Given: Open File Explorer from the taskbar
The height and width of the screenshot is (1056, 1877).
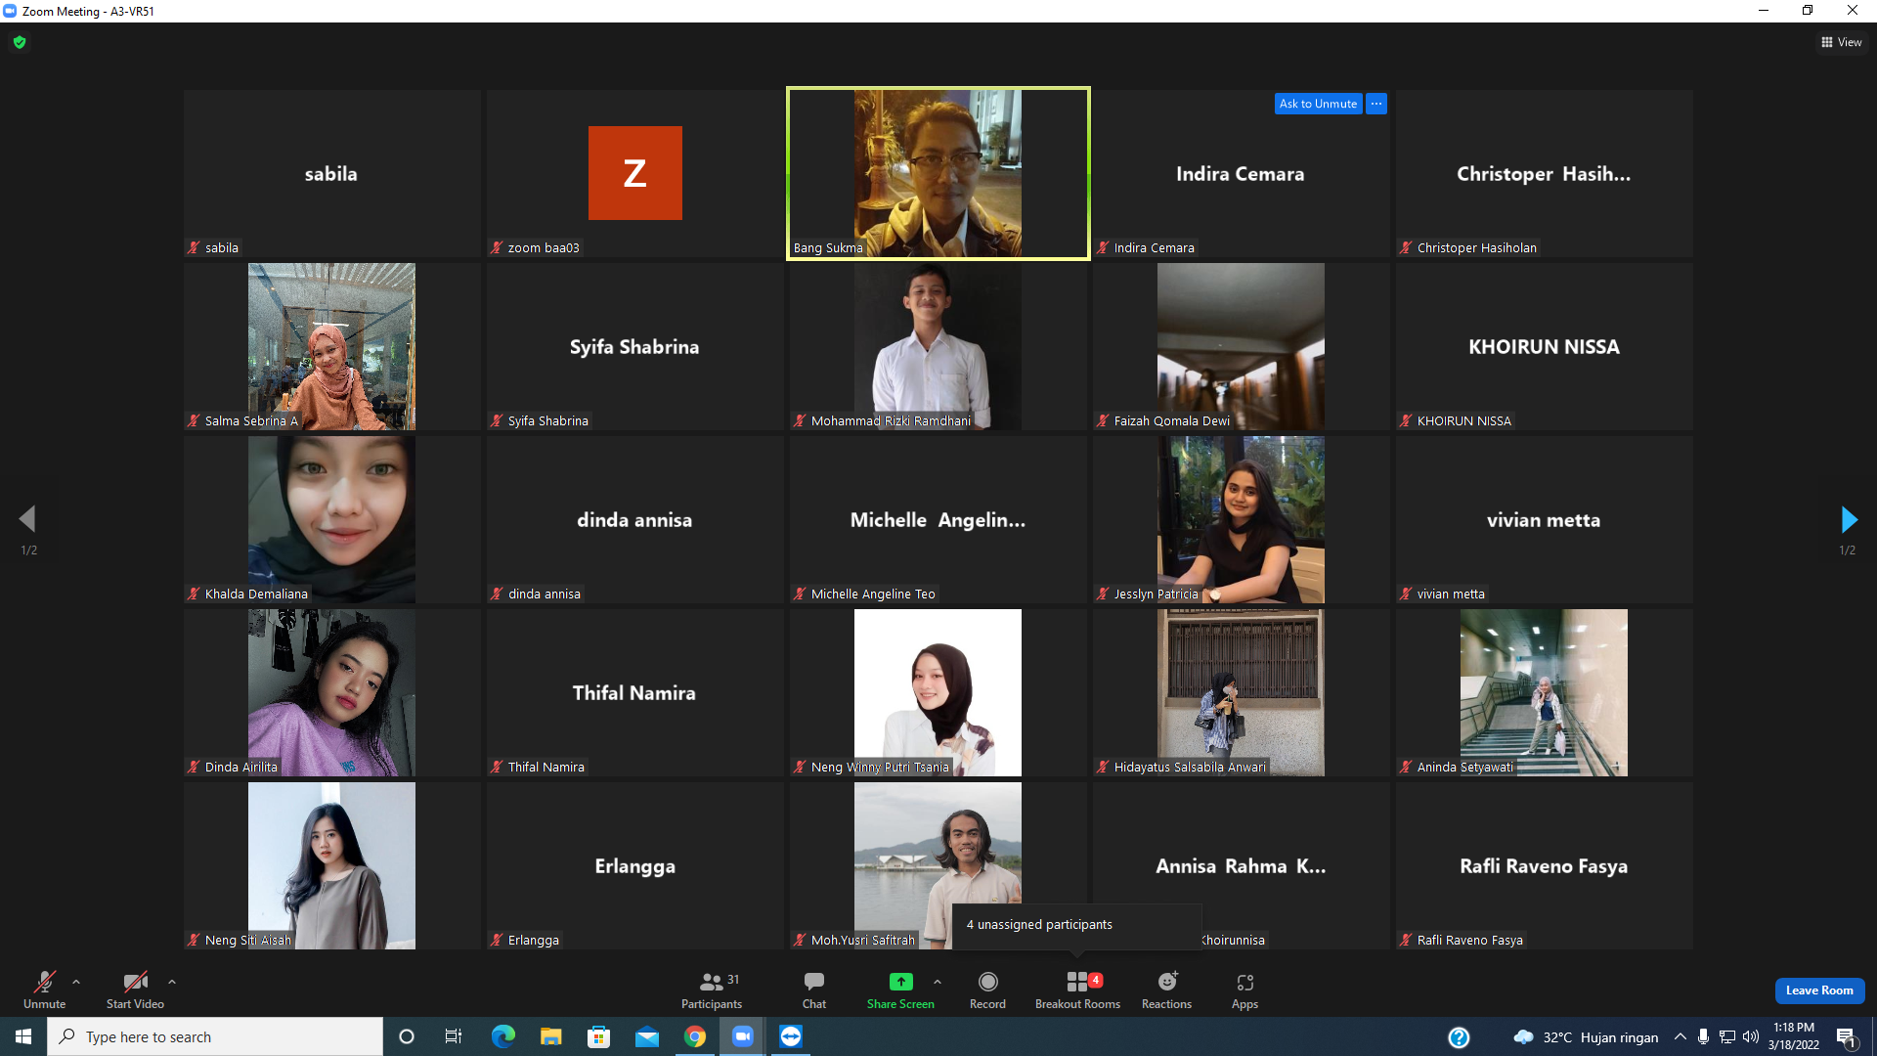Looking at the screenshot, I should click(550, 1036).
